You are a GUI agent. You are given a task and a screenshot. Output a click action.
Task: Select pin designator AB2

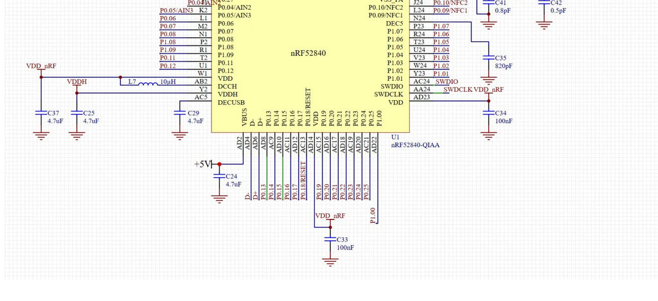point(201,82)
